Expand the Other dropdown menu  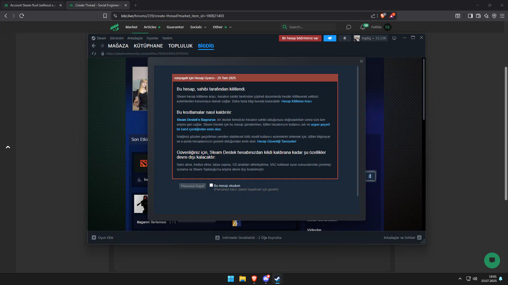tap(222, 27)
